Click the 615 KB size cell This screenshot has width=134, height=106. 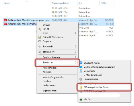tap(110, 35)
